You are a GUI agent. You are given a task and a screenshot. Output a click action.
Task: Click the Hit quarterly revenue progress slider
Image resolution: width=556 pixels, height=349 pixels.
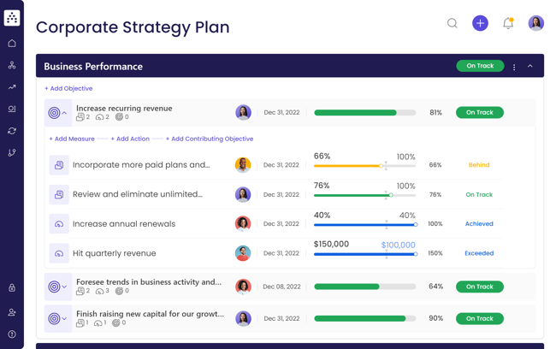click(364, 254)
